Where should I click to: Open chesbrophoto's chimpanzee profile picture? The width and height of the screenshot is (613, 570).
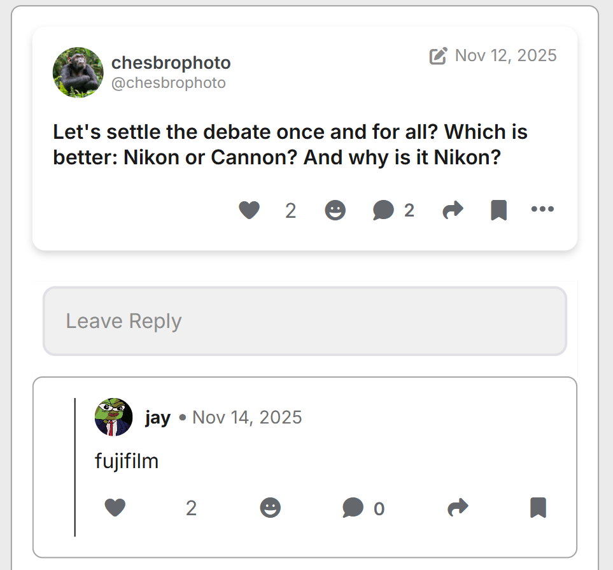point(78,72)
